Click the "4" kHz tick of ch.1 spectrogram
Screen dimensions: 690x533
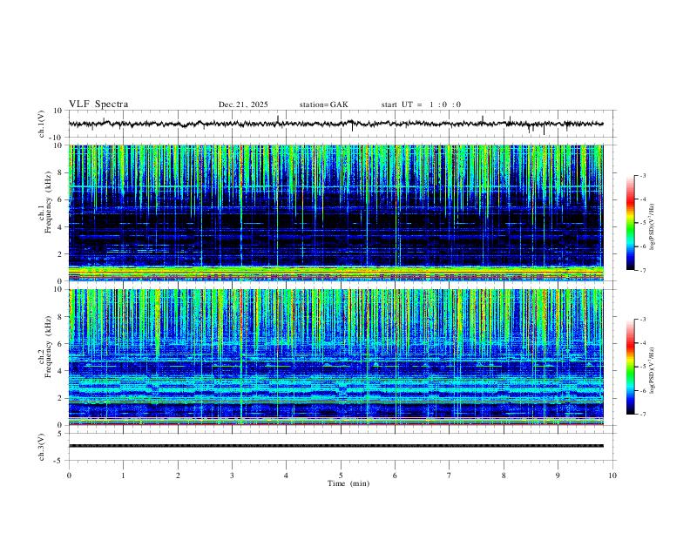(x=61, y=227)
